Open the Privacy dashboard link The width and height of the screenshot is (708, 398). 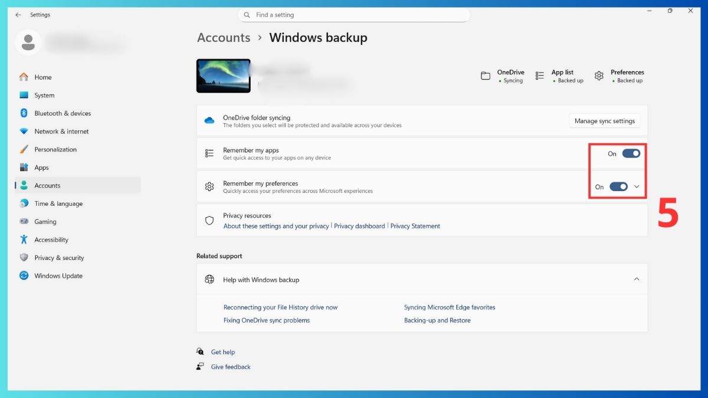(359, 226)
